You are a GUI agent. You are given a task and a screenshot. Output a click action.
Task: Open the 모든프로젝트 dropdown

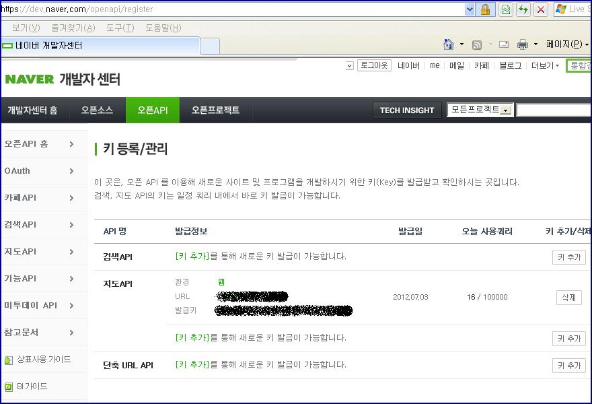(480, 110)
